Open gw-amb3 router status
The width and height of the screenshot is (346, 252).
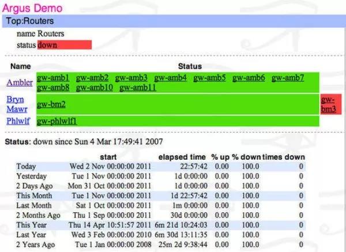coord(131,78)
